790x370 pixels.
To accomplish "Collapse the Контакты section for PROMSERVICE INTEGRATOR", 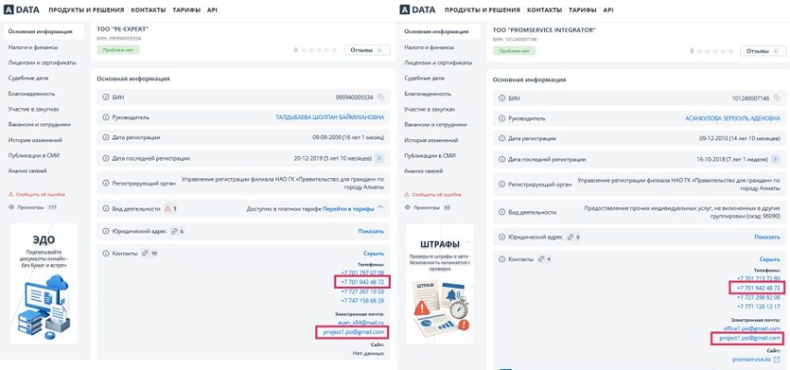I will [x=769, y=259].
